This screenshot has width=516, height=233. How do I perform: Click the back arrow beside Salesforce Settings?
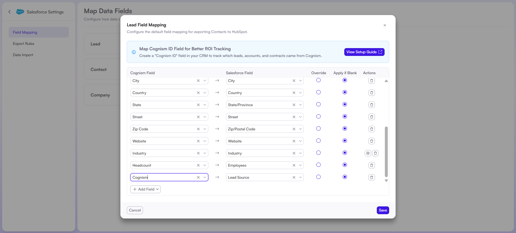tap(10, 12)
